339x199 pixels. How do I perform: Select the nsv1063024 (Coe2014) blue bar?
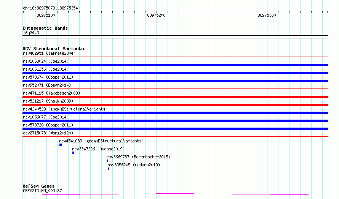point(175,65)
